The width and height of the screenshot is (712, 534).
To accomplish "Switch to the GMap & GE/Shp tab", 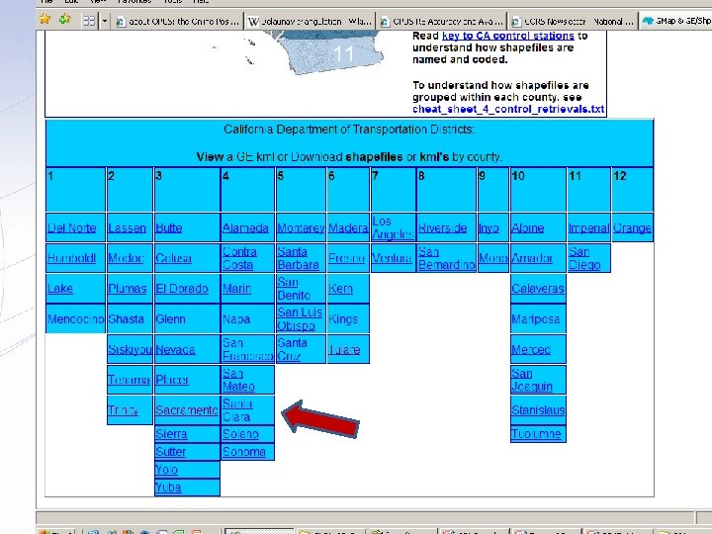I will click(675, 21).
